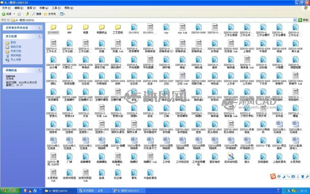Collapse the 其它位置 panel chevron

[39, 36]
